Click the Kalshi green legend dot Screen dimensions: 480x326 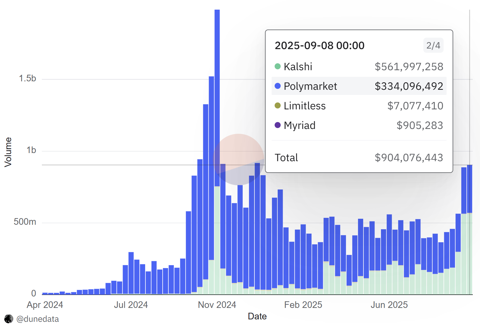click(x=278, y=66)
